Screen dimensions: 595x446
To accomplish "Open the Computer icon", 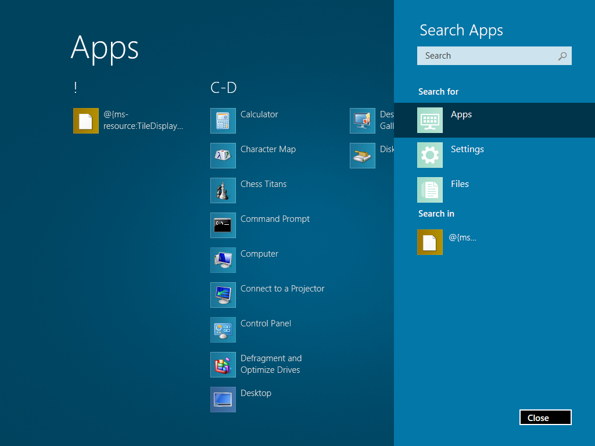I will pos(223,260).
